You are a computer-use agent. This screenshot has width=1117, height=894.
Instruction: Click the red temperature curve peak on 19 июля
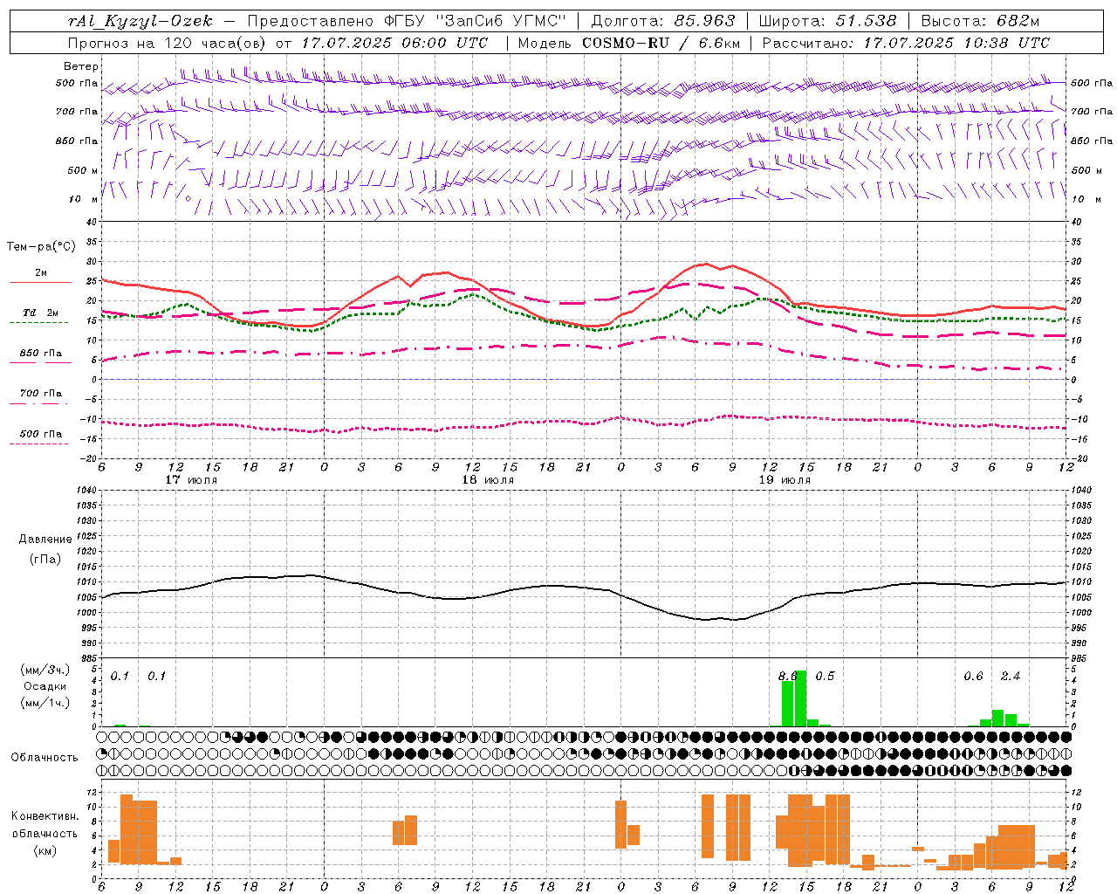707,264
